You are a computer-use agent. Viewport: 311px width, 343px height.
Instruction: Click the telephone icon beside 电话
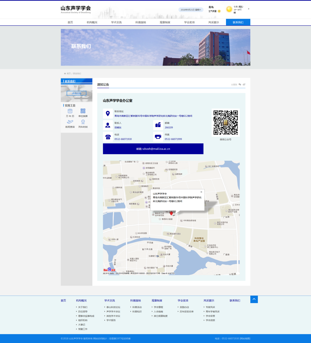point(108,137)
